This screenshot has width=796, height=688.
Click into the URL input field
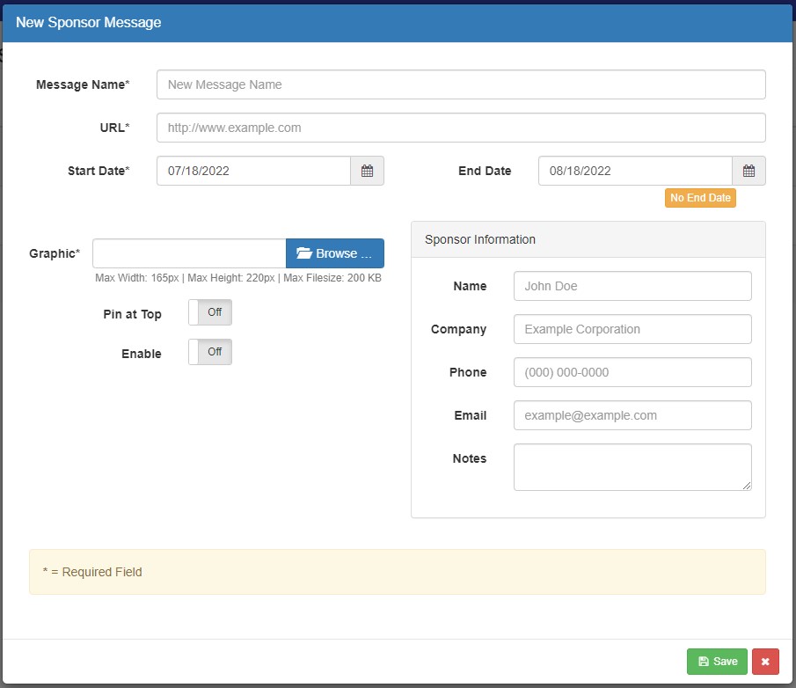point(460,128)
